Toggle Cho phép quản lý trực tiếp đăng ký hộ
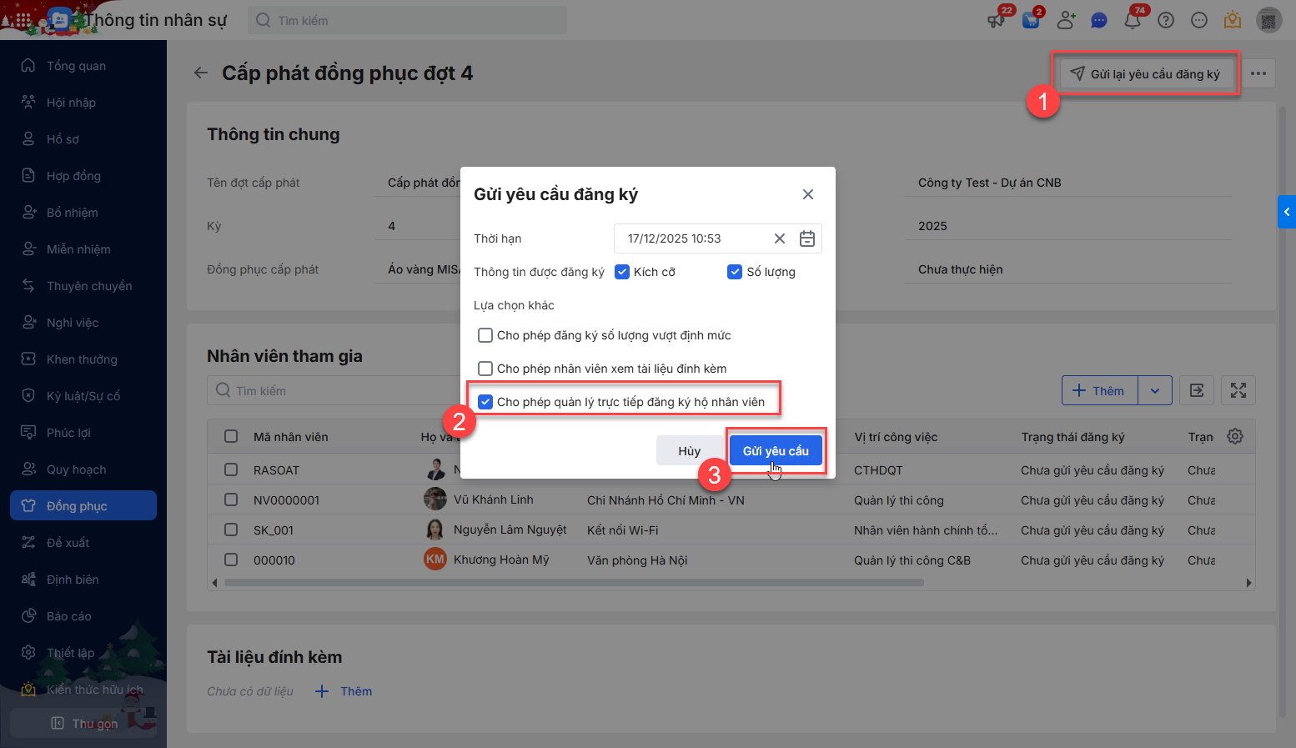This screenshot has width=1296, height=748. coord(485,402)
